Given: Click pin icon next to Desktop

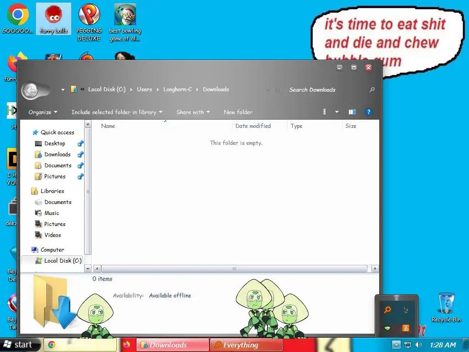Looking at the screenshot, I should pos(81,143).
